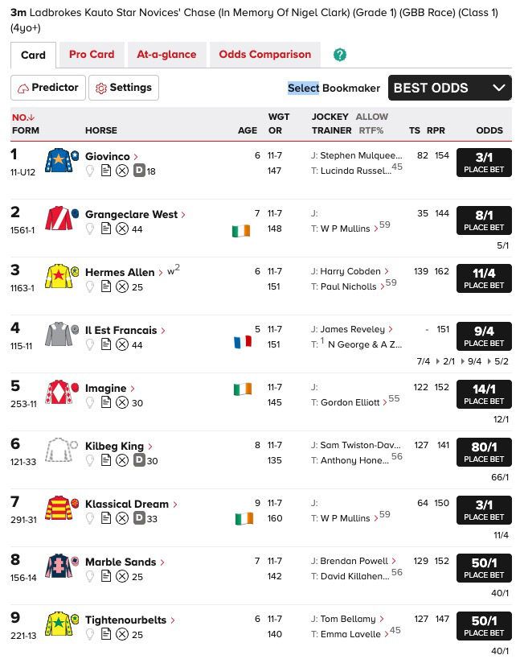Open the document icon for Marble Sands
The width and height of the screenshot is (520, 659).
tap(106, 576)
